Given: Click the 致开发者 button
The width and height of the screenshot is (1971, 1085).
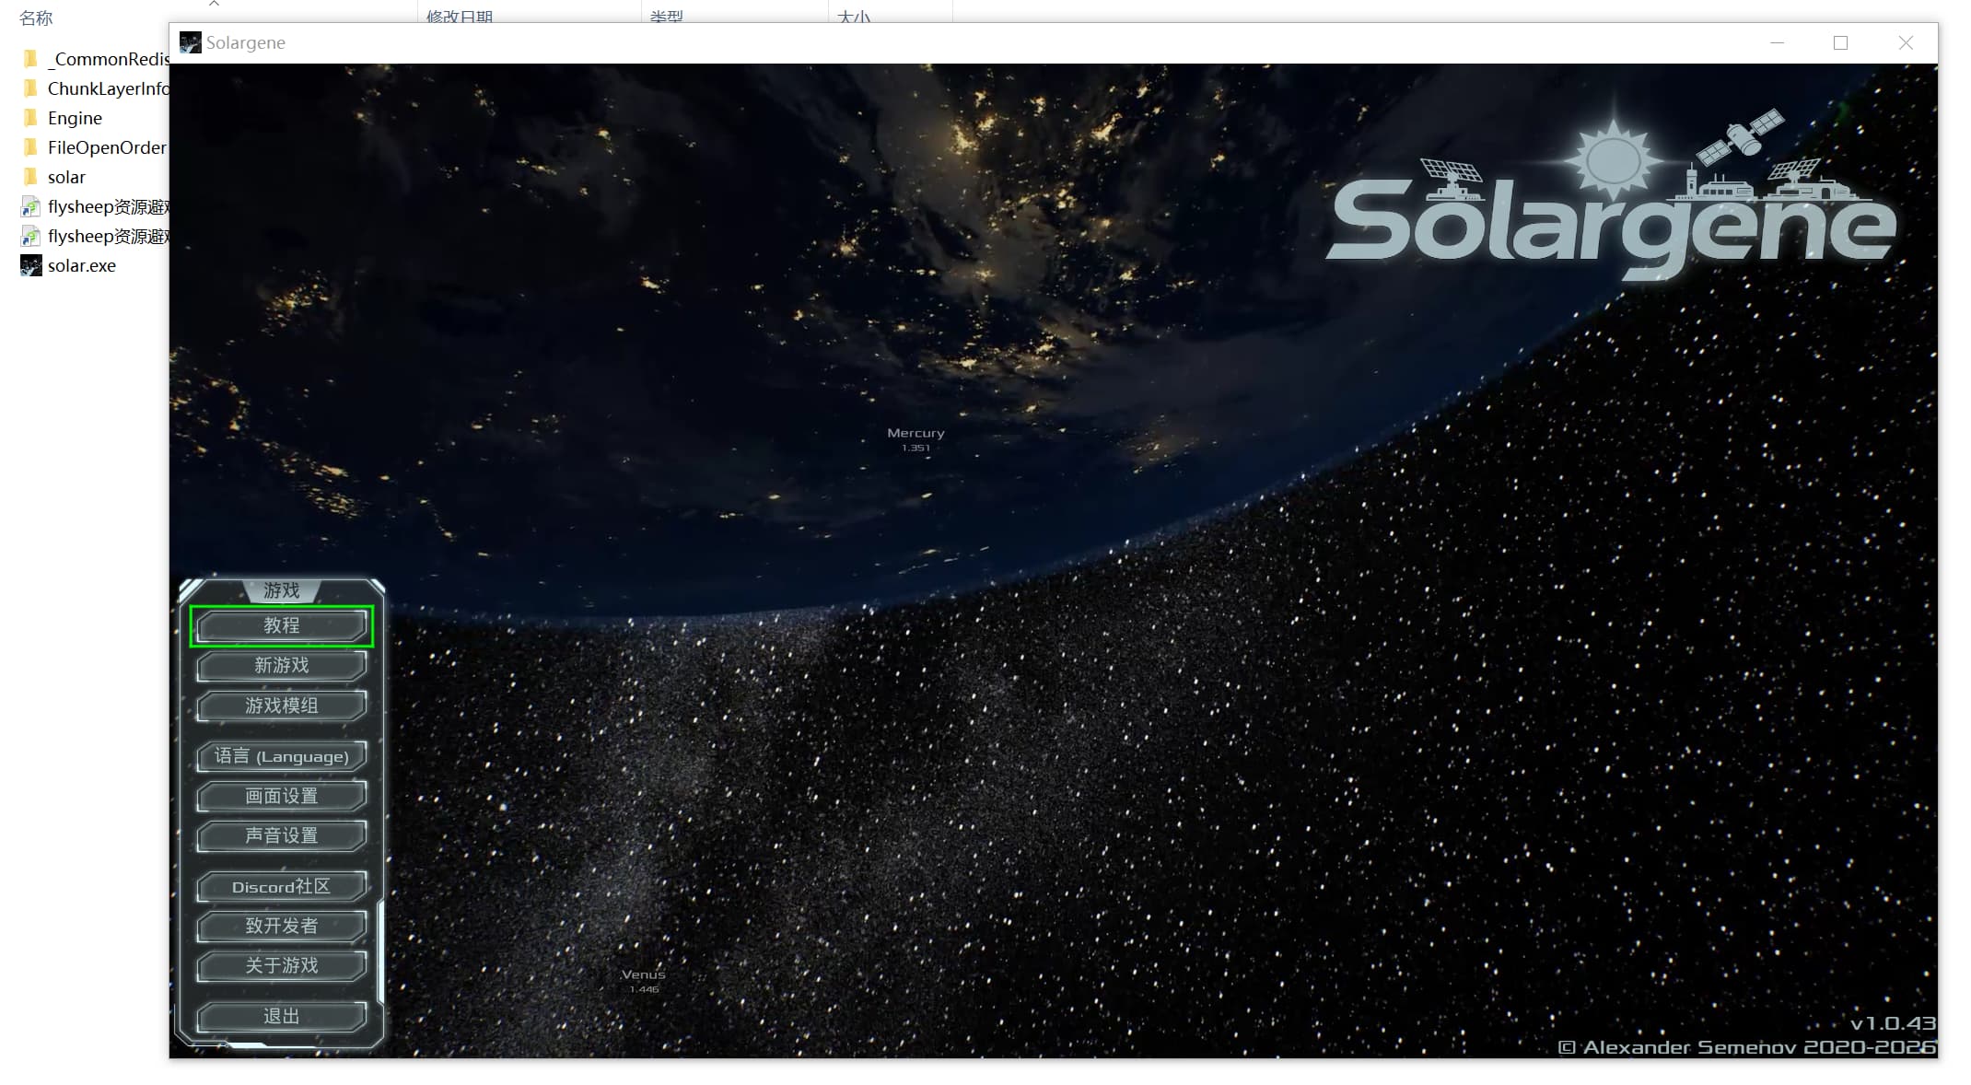Looking at the screenshot, I should point(281,926).
